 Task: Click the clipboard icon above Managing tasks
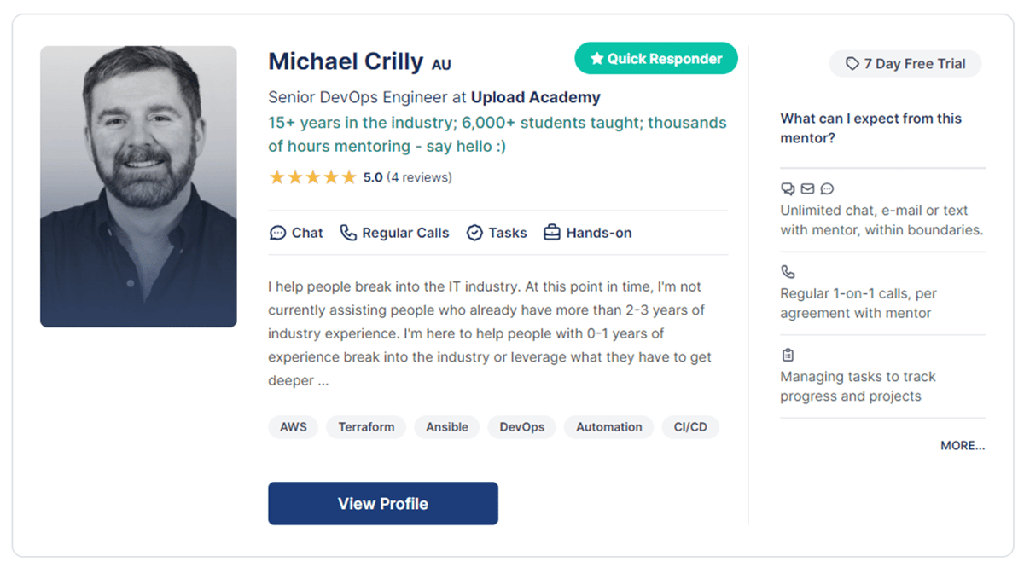pos(788,355)
